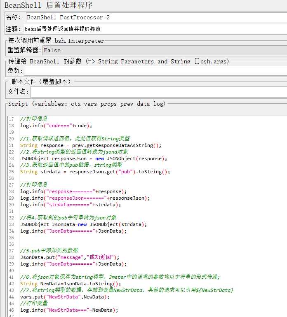Click comment //打印信息 on line 17
This screenshot has width=287, height=317.
(x=34, y=119)
